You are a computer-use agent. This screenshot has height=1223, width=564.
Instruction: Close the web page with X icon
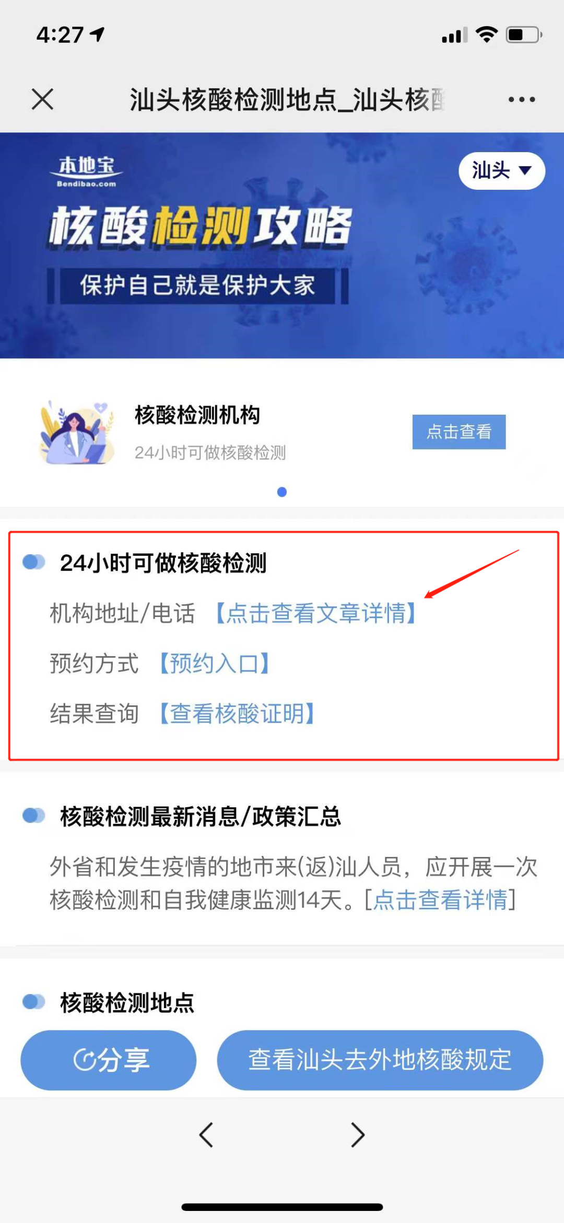coord(42,99)
